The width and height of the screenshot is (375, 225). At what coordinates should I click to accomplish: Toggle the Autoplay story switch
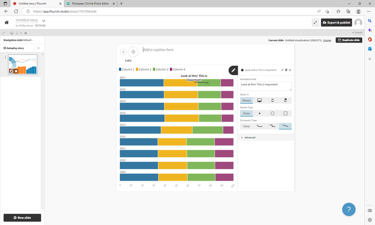(x=37, y=48)
